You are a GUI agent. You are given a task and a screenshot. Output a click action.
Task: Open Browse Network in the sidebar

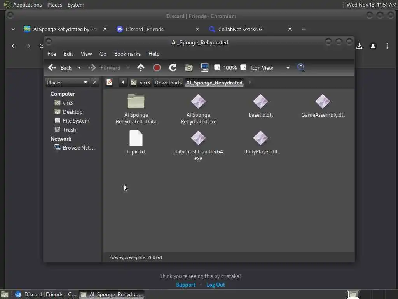pyautogui.click(x=75, y=148)
